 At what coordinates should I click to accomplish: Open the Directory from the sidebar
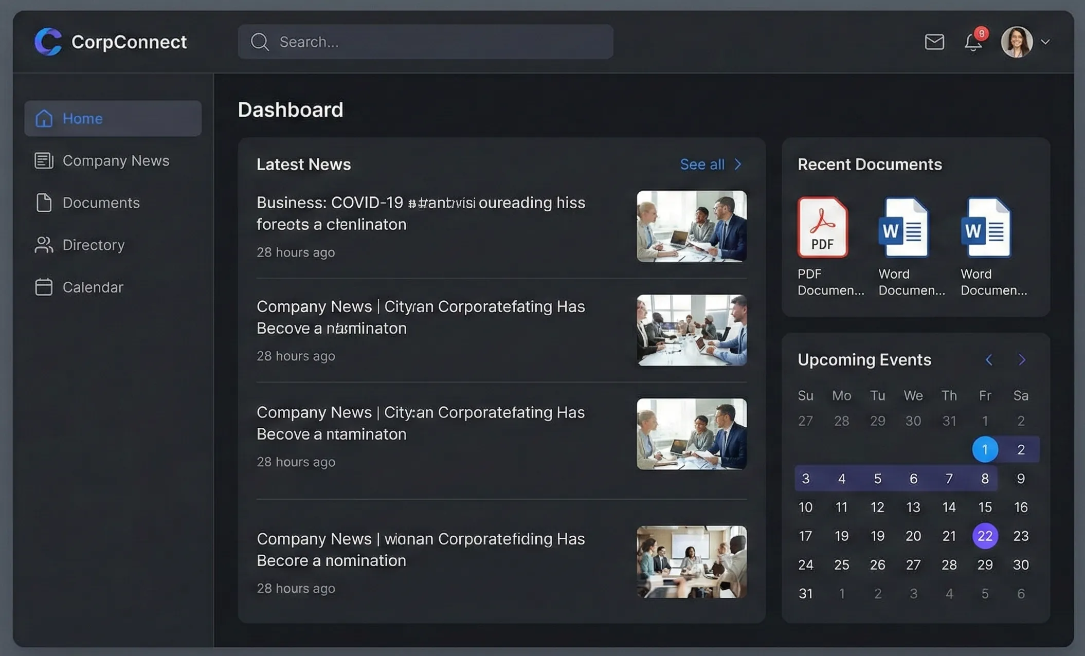(93, 245)
